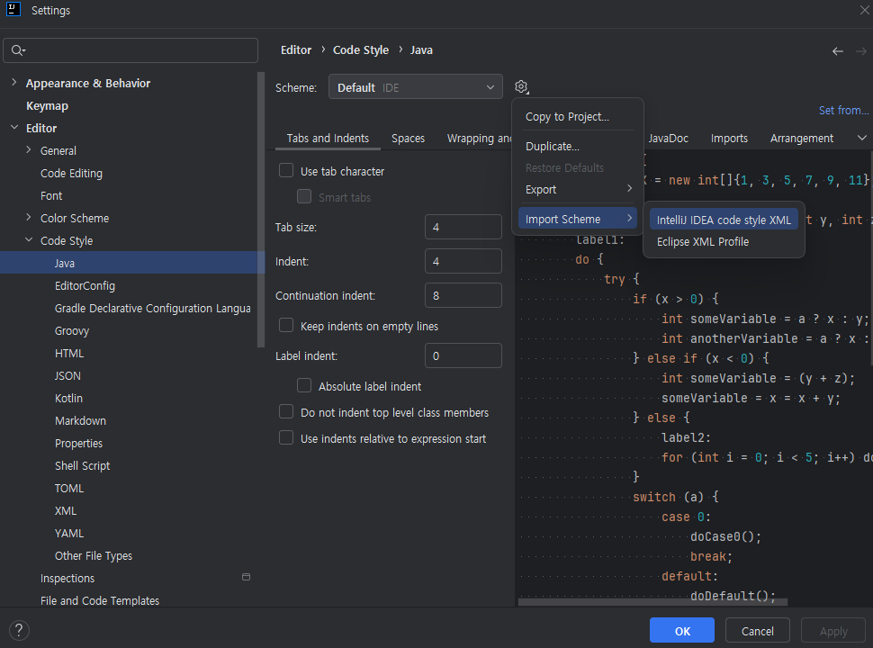This screenshot has height=648, width=873.
Task: Select Eclipse XML Profile option
Action: pos(724,241)
